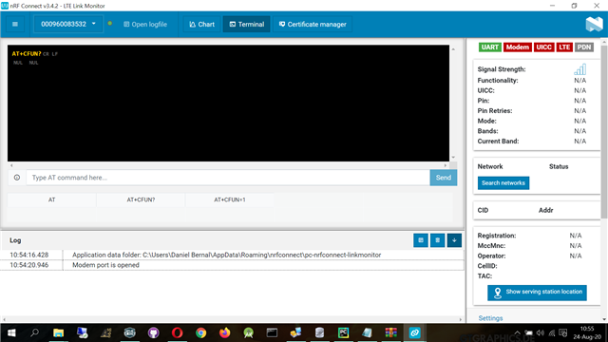Clear the log with trash icon
The image size is (608, 342).
437,240
